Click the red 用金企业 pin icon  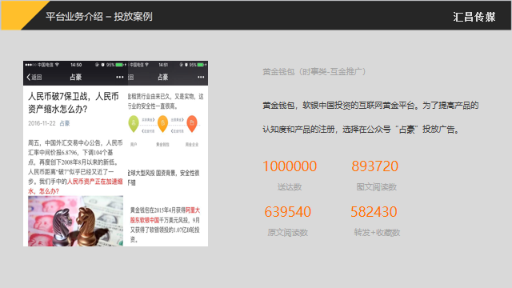pos(192,124)
